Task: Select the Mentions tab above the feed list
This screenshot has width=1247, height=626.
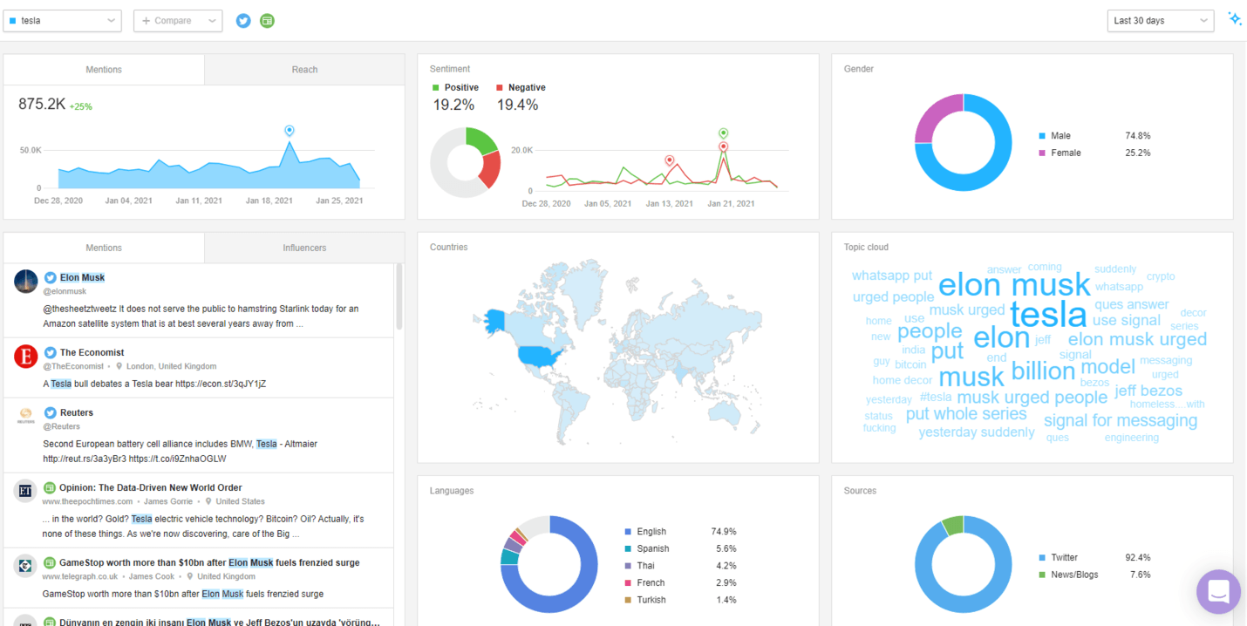Action: [104, 248]
